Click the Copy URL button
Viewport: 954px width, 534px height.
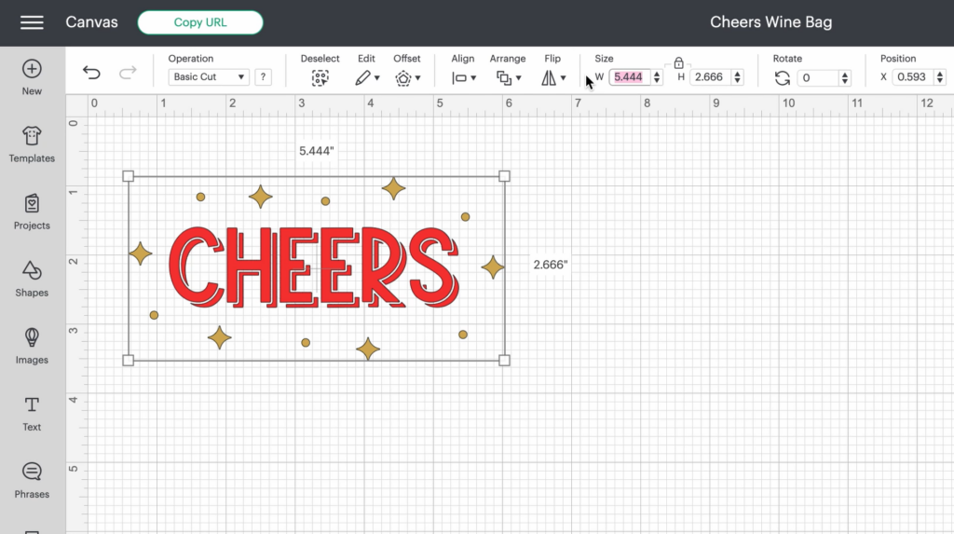200,22
